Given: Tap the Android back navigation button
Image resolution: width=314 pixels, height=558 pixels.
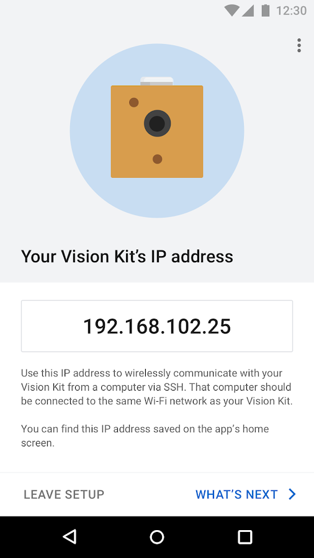Looking at the screenshot, I should (70, 537).
